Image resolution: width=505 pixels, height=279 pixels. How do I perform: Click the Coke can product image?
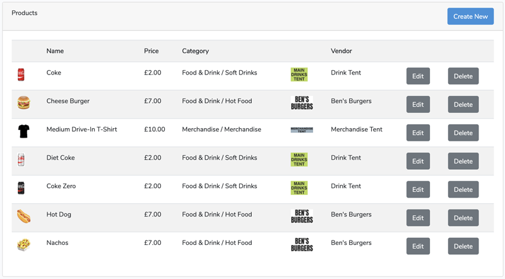[21, 74]
